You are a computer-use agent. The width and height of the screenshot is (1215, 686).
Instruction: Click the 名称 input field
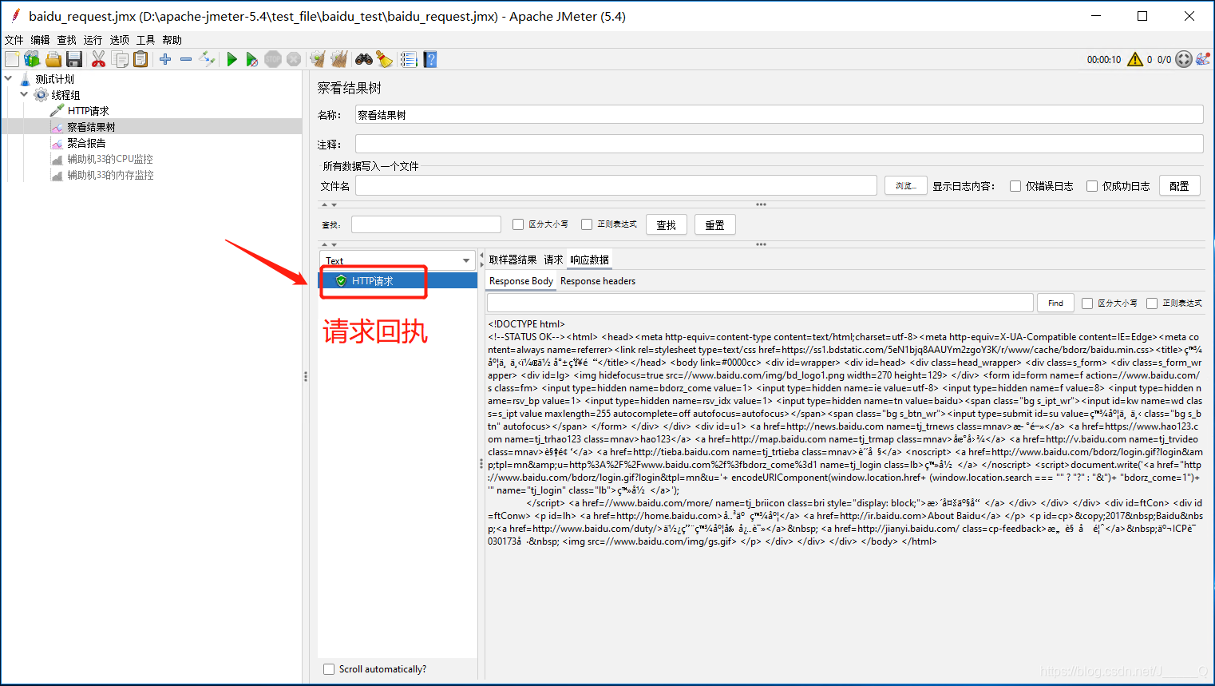[x=779, y=115]
